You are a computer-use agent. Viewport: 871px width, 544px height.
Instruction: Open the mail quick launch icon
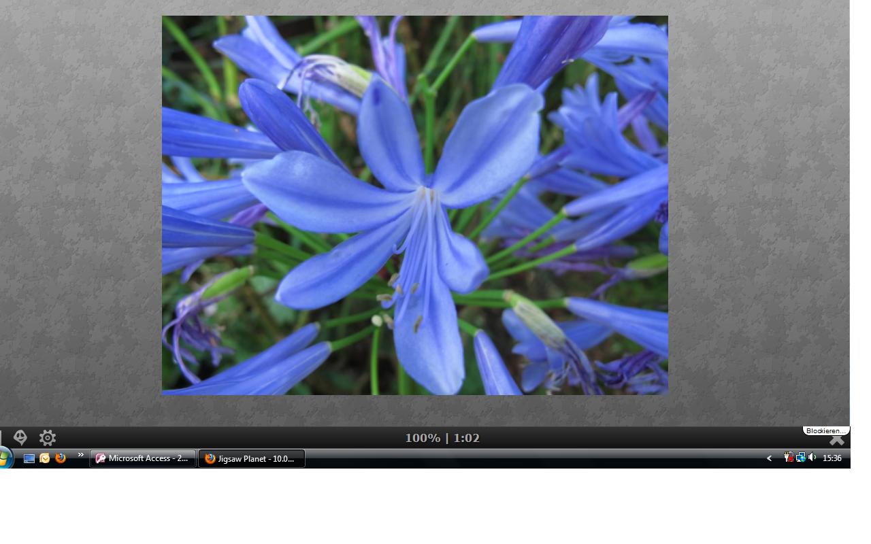[x=45, y=458]
